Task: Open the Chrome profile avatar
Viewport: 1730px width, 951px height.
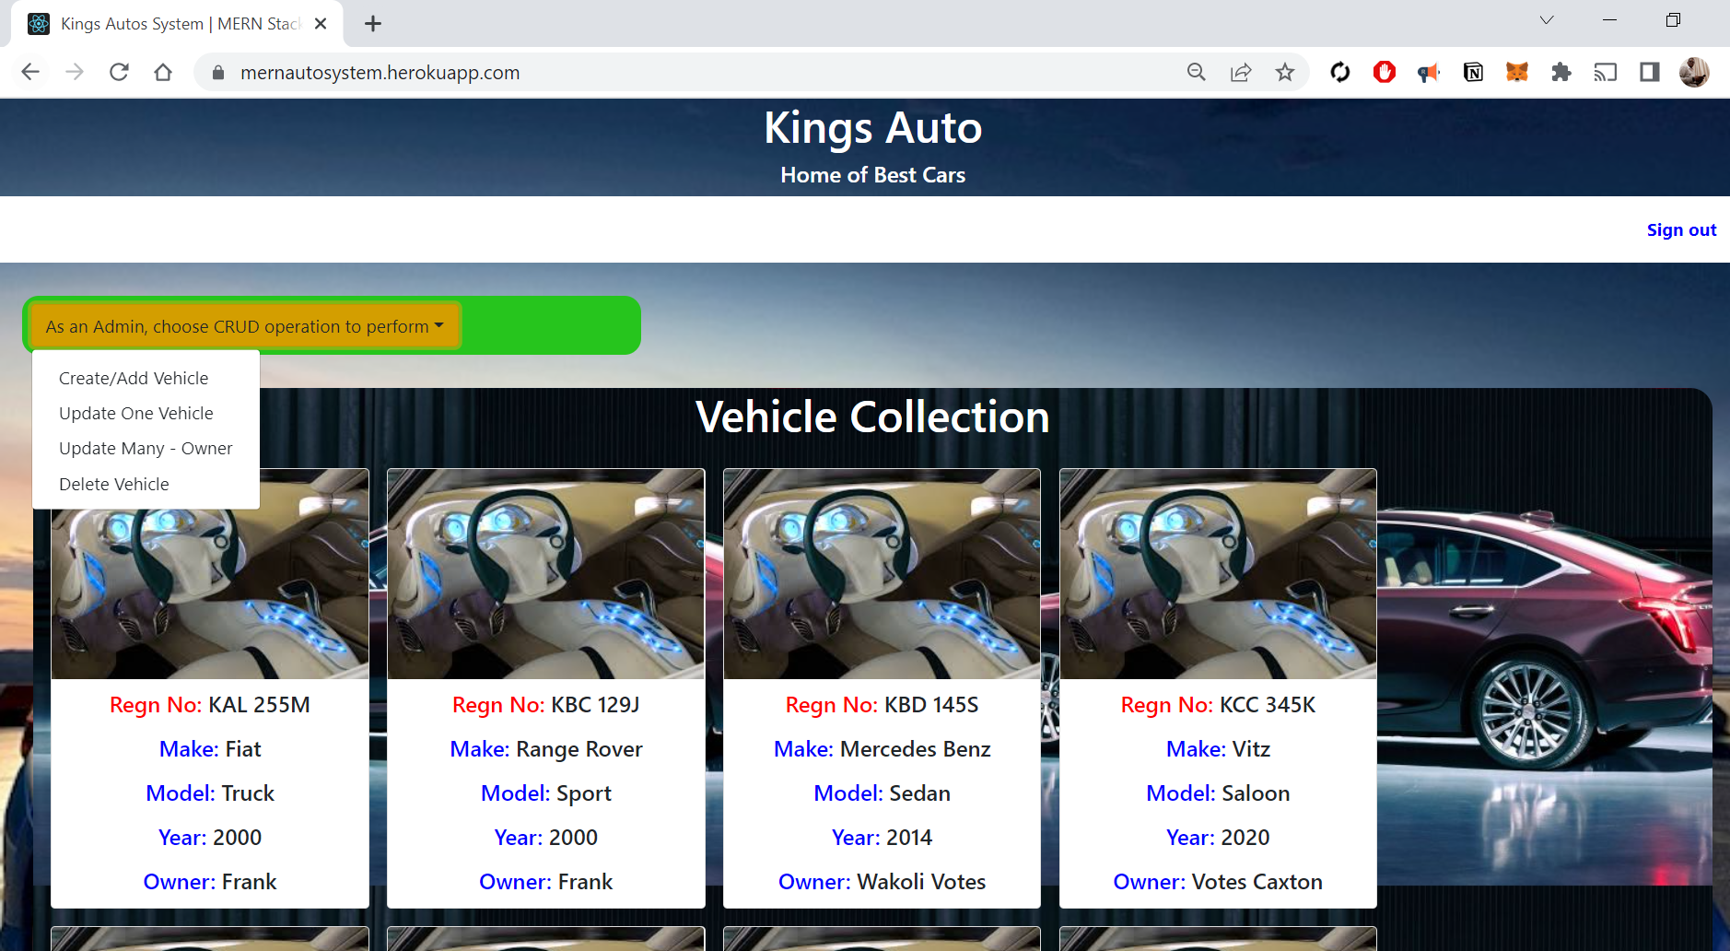Action: (x=1694, y=72)
